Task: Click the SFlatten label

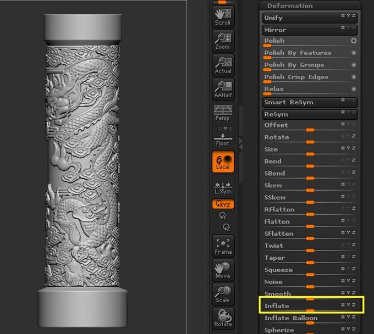Action: coord(279,233)
